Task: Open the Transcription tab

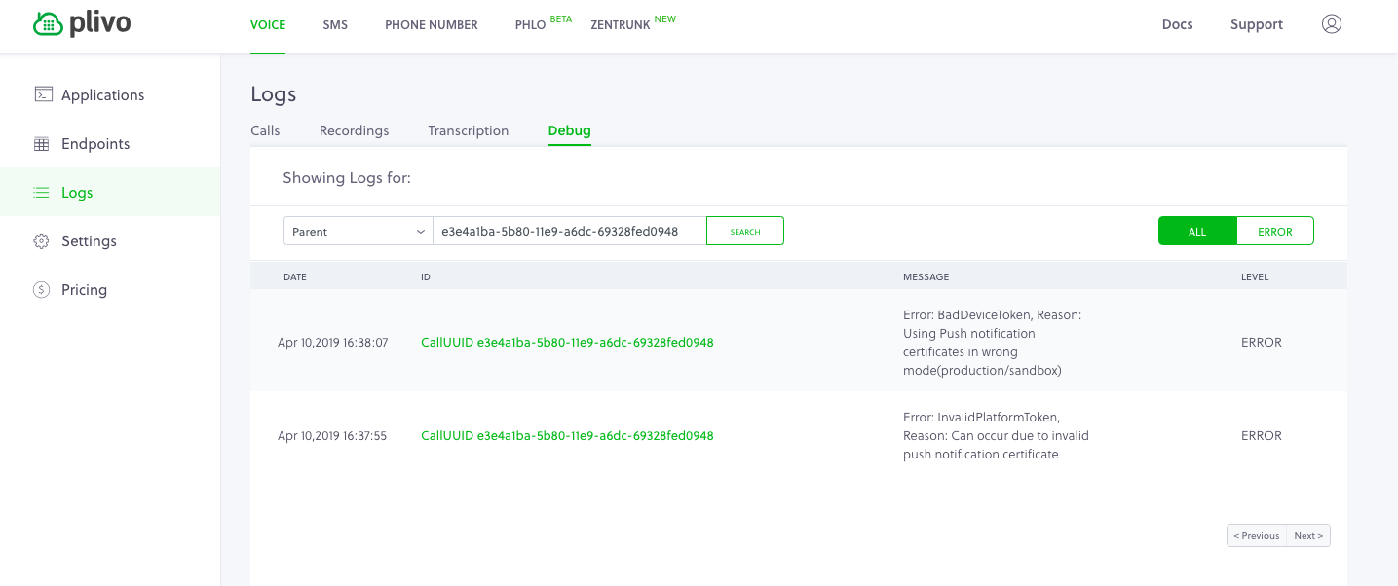Action: [x=468, y=130]
